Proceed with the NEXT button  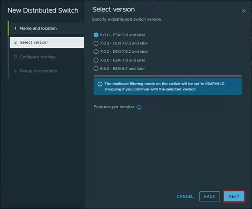tap(234, 196)
